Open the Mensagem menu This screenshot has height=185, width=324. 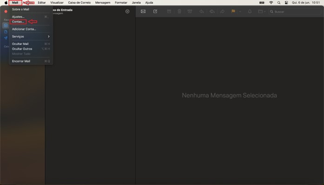[x=103, y=3]
